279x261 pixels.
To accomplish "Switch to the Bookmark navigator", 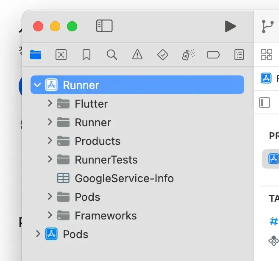I will [x=86, y=55].
